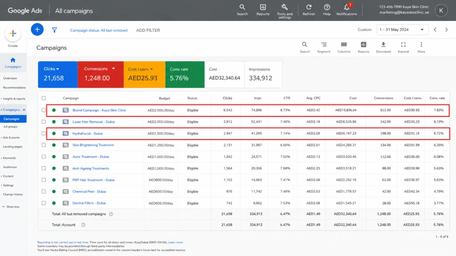Open the account avatar K

441,11
